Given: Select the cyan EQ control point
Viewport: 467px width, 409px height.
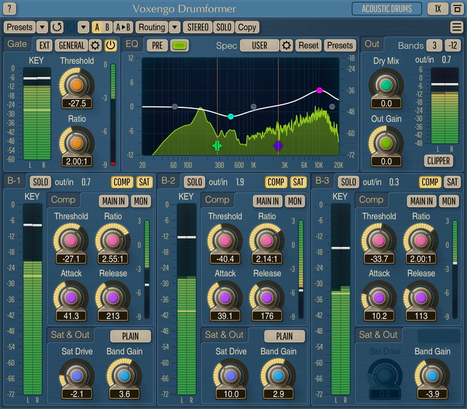Looking at the screenshot, I should (x=231, y=116).
